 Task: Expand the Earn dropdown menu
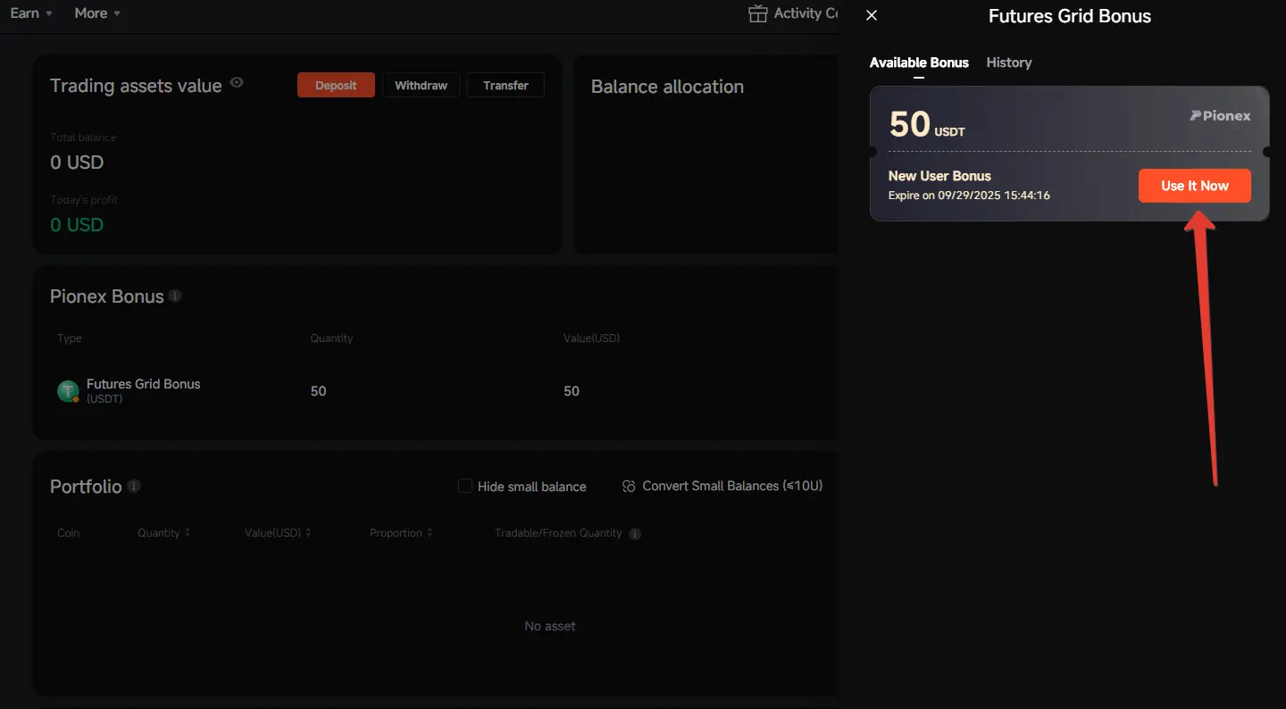pos(31,13)
